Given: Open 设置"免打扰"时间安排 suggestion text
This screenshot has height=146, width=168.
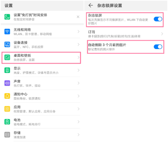Looking at the screenshot, I should [x=30, y=15].
